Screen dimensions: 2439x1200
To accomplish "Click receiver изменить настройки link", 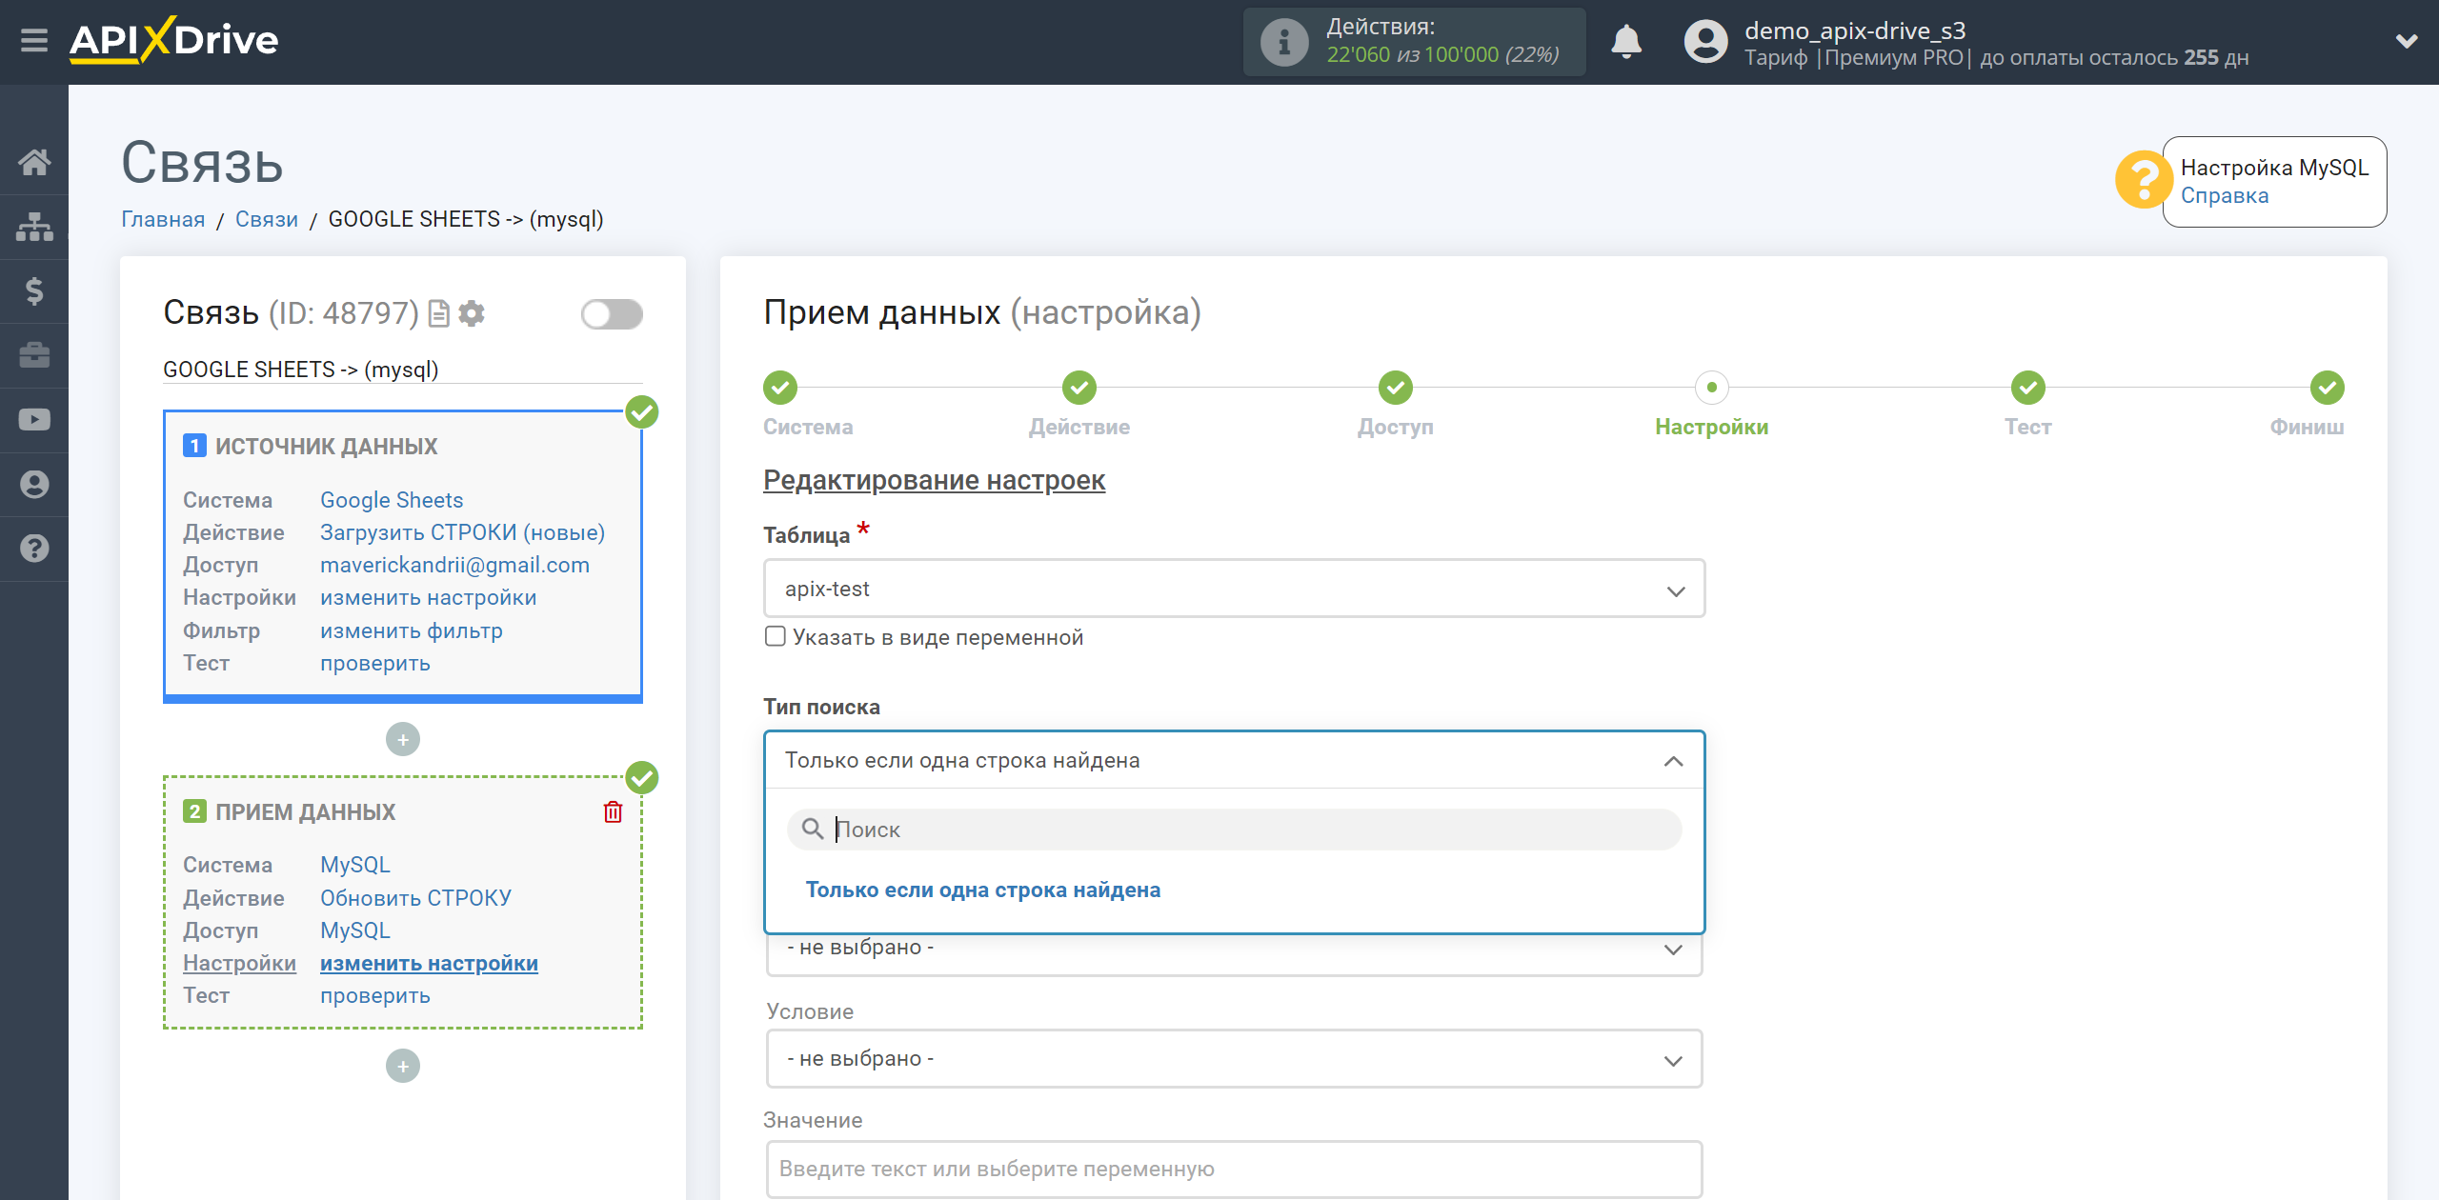I will pos(429,963).
